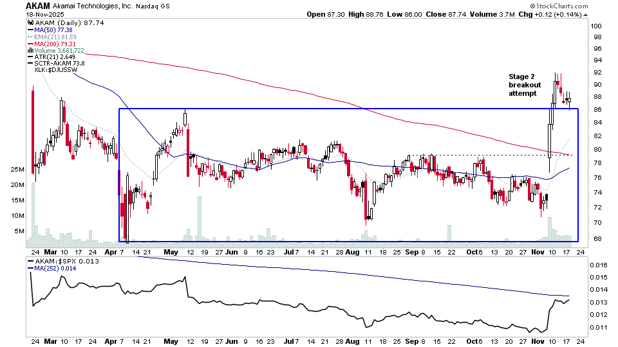
Task: Click the 92 price axis label
Action: [x=597, y=73]
